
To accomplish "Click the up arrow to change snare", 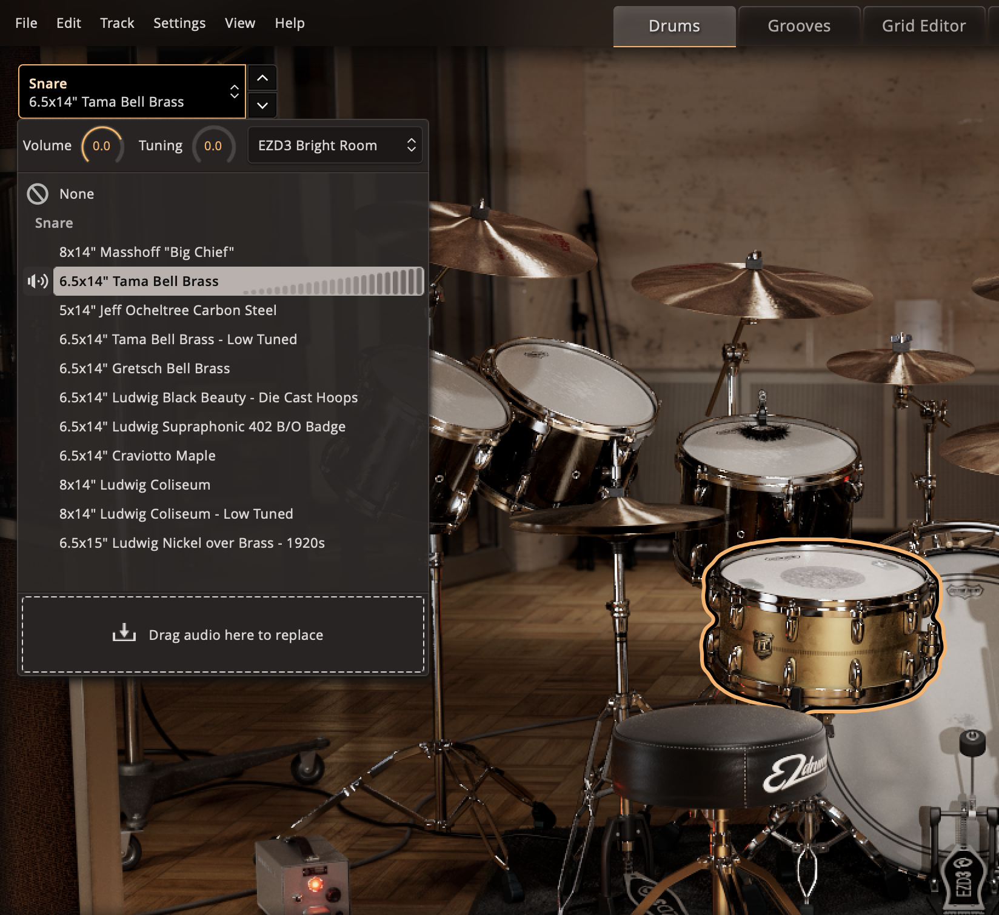I will point(262,78).
